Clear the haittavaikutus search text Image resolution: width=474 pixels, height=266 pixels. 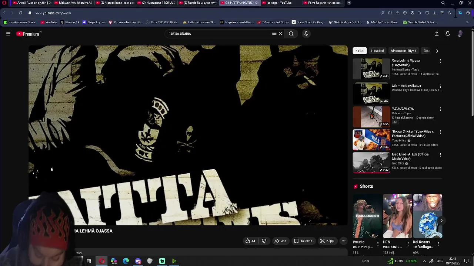point(280,34)
